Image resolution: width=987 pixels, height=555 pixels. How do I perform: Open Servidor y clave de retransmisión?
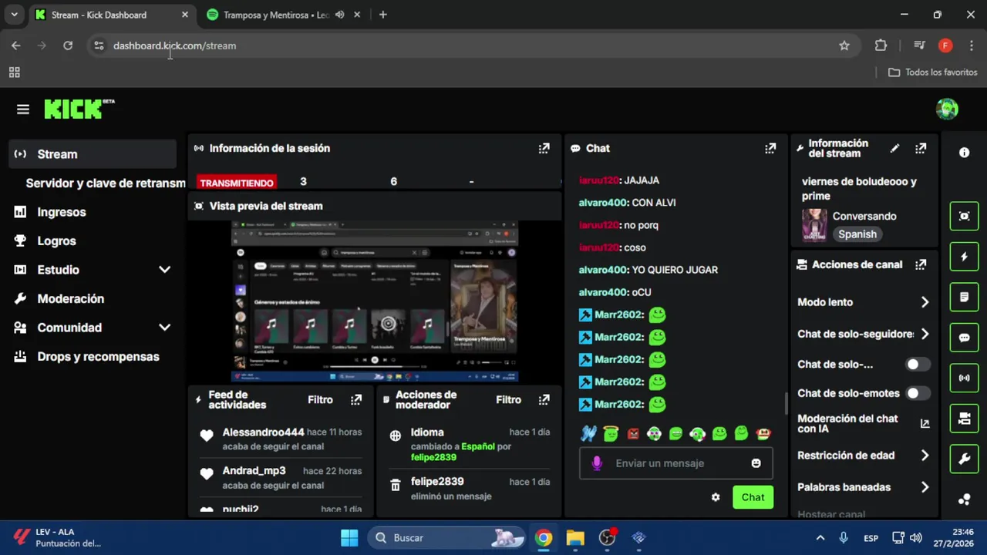[x=105, y=183]
